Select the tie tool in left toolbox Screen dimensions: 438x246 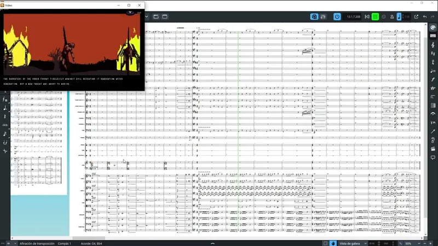[x=5, y=143]
